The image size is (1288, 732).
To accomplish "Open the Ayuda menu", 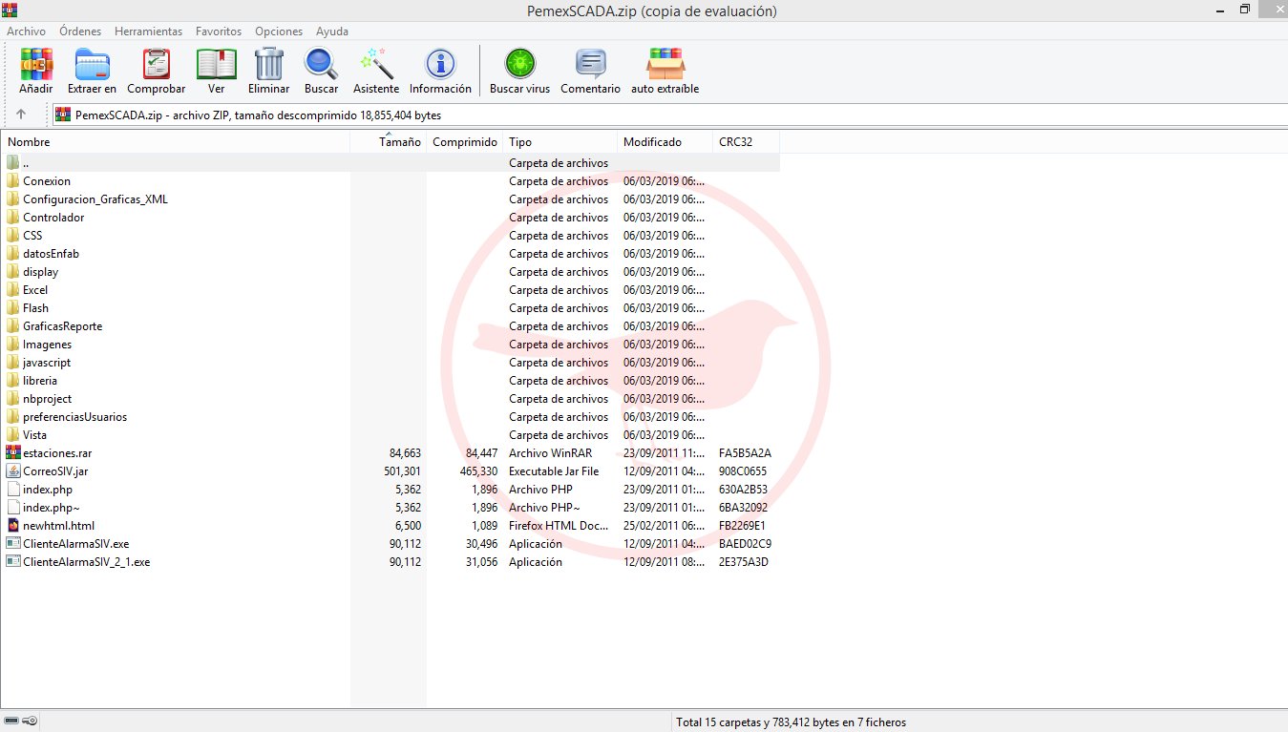I will [x=332, y=31].
